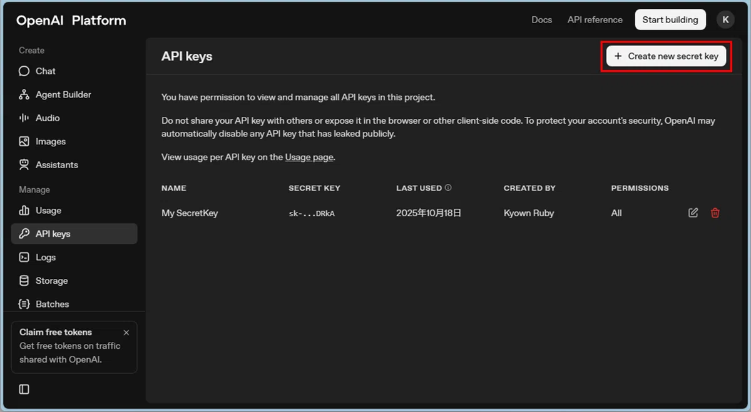Click the Logs terminal icon

point(24,258)
